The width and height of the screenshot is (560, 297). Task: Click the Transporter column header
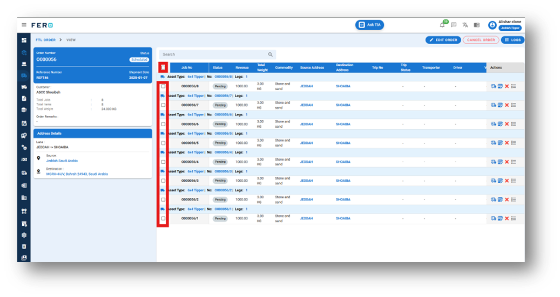tap(431, 67)
